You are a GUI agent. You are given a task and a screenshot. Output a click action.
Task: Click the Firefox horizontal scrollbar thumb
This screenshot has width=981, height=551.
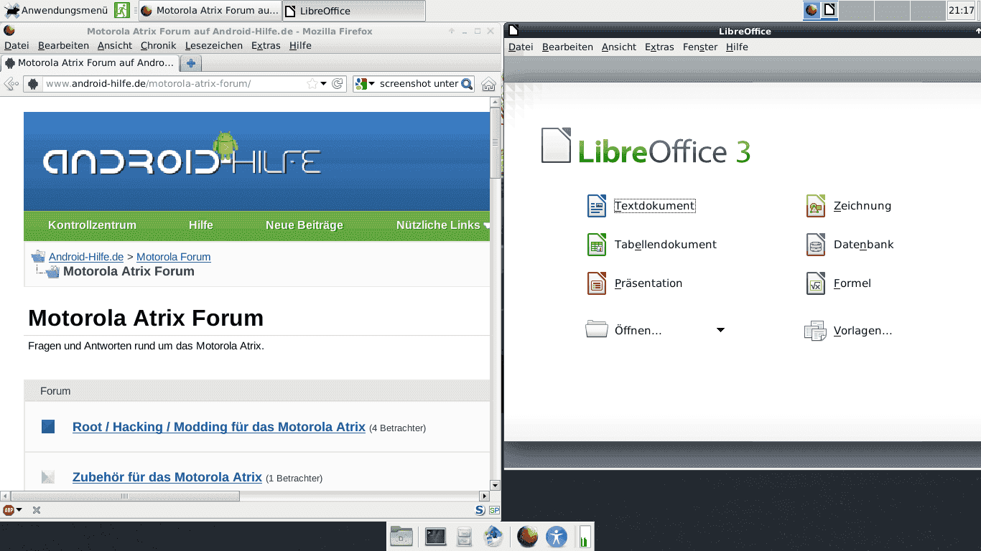tap(124, 496)
